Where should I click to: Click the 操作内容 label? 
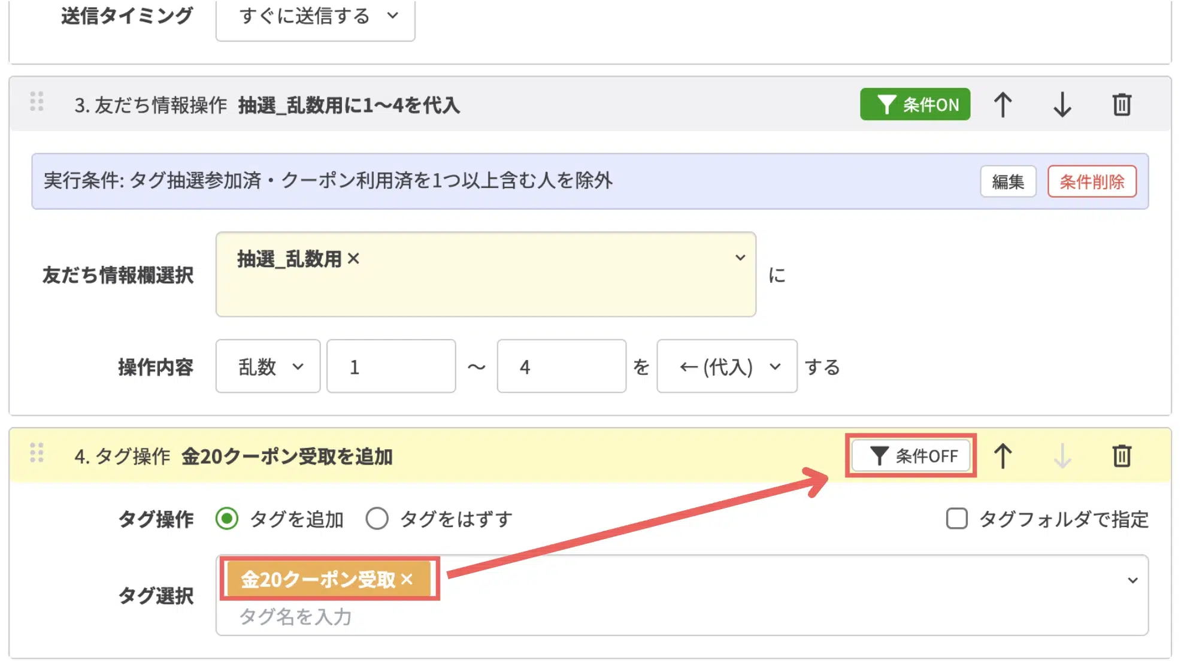click(x=156, y=367)
